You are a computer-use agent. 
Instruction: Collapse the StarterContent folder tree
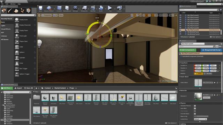coord(2,105)
